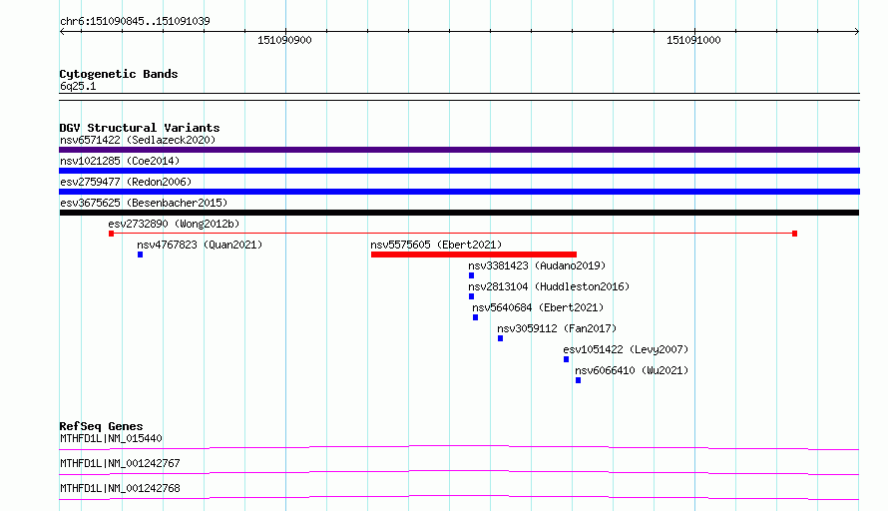Click the nsv5640684 (Ebert2021) label text
Viewport: 888px width, 511px height.
538,307
